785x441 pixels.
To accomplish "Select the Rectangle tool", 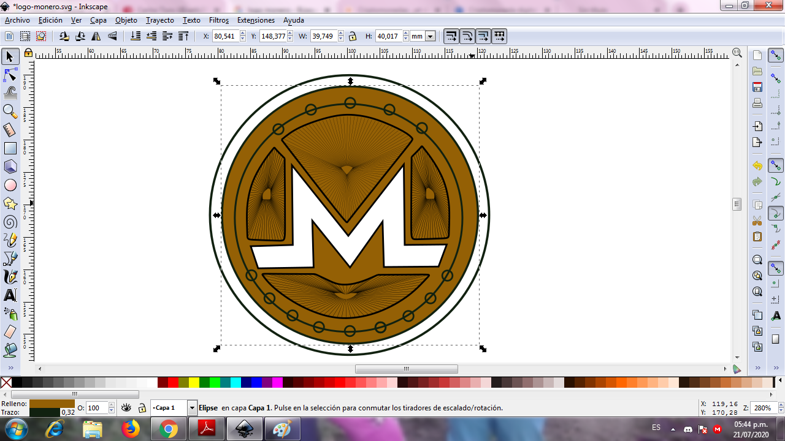I will [x=10, y=148].
